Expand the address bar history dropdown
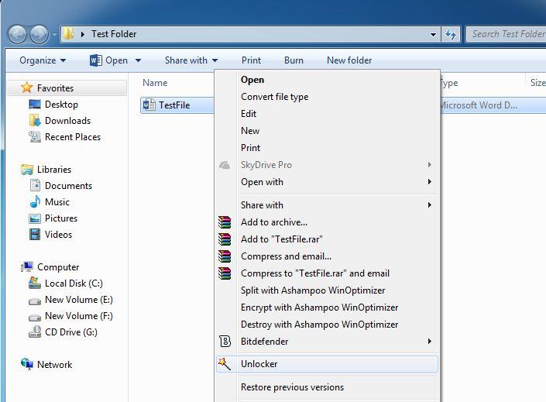Image resolution: width=546 pixels, height=402 pixels. pos(434,34)
